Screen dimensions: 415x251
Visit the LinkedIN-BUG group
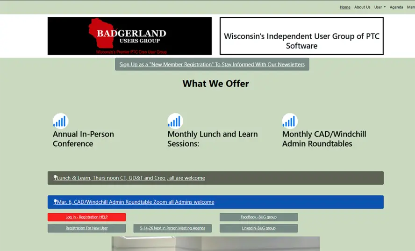pyautogui.click(x=258, y=228)
